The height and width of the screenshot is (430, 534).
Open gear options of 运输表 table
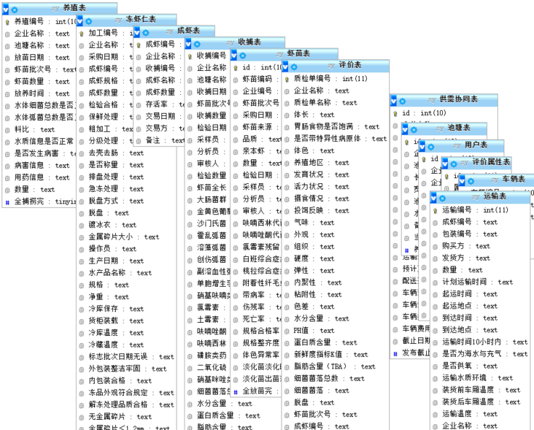point(442,198)
